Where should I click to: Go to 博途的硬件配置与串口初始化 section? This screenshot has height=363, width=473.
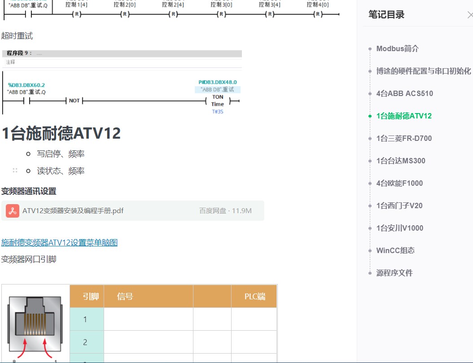(423, 71)
